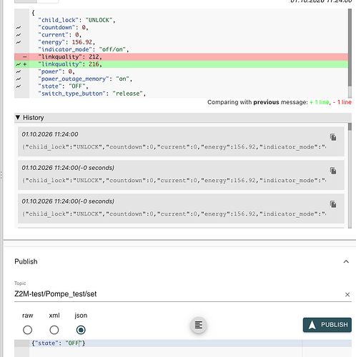Image resolution: width=356 pixels, height=357 pixels.
Task: Select the removed "linkquality": 212 line
Action: pos(181,57)
